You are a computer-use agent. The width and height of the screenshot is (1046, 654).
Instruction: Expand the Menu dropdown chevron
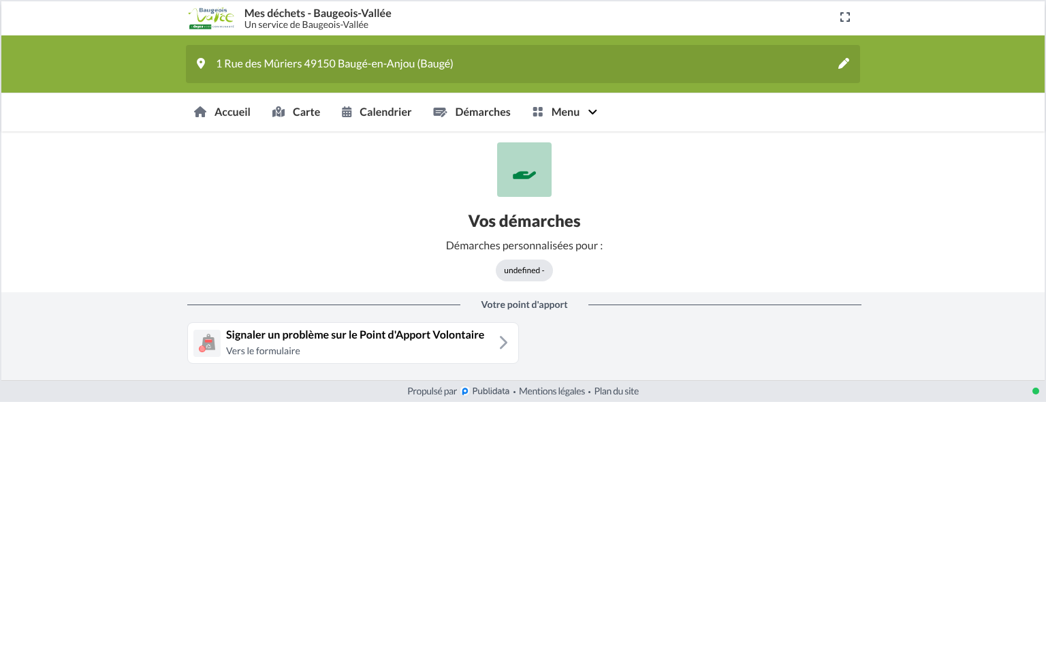point(592,112)
